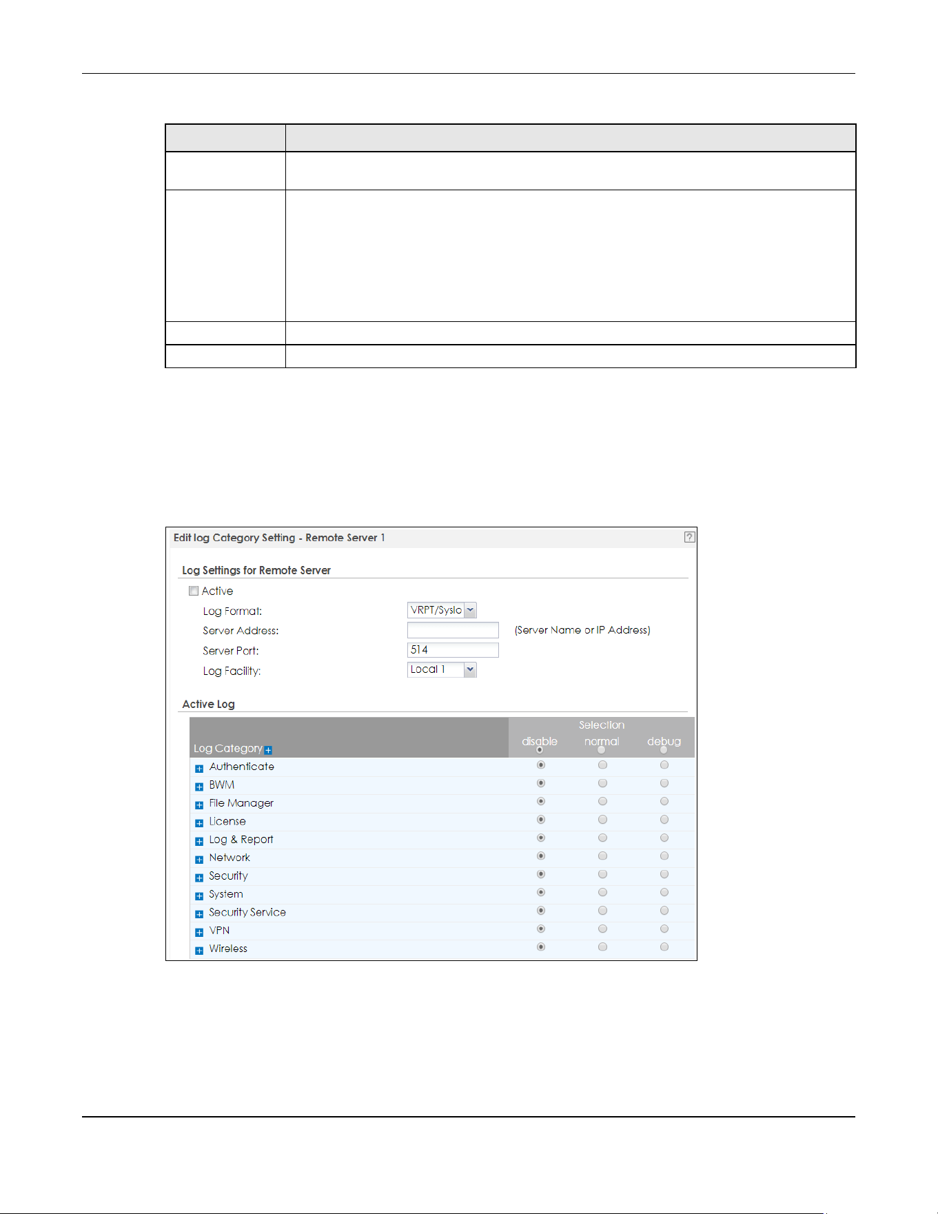Screen dimensions: 938x1214
Task: Select the header normal radio for all categories
Action: 602,750
